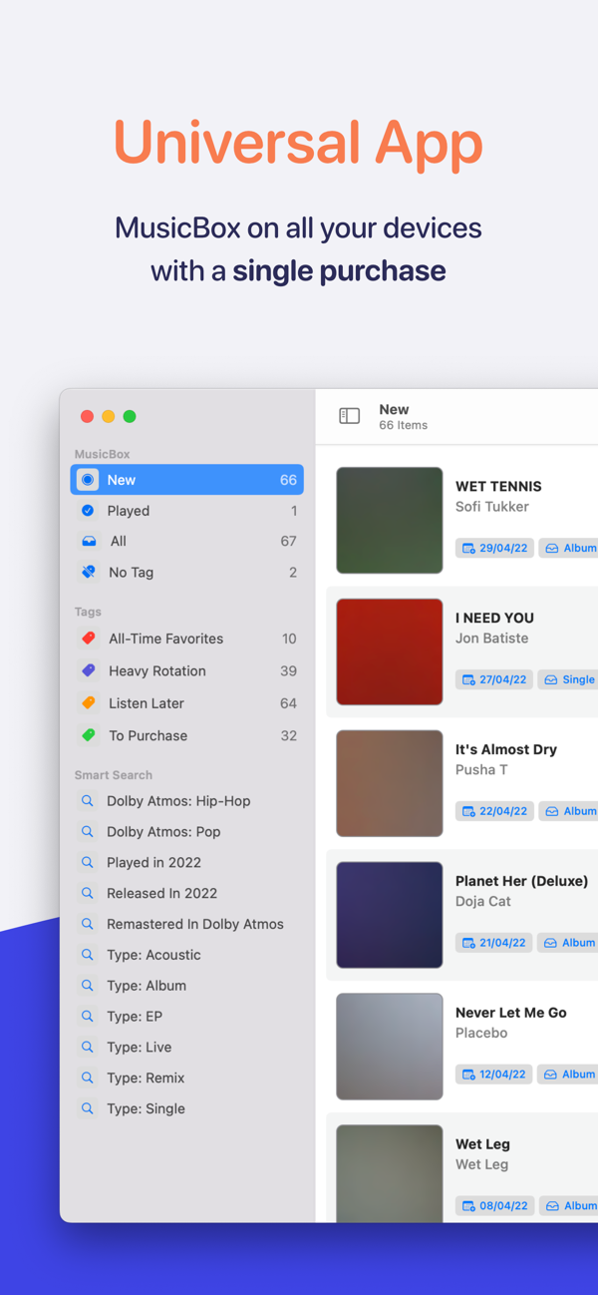Open Released In 2022 smart search

click(x=187, y=894)
